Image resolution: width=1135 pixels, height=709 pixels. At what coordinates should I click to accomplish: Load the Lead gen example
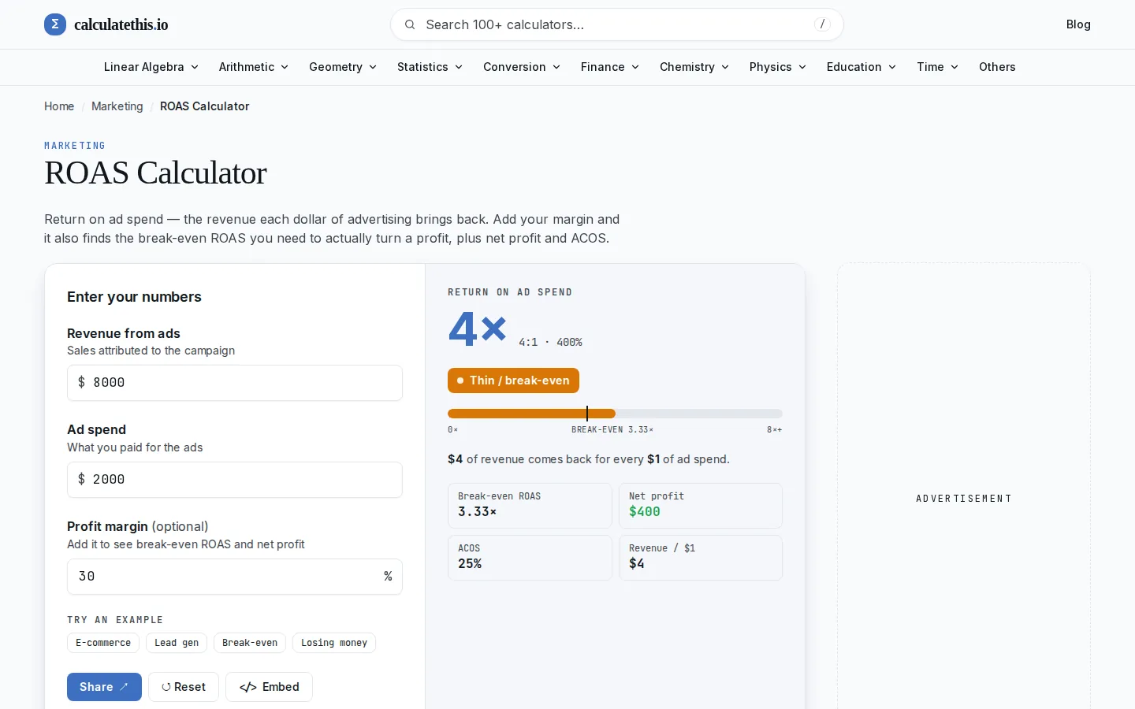[x=177, y=643]
